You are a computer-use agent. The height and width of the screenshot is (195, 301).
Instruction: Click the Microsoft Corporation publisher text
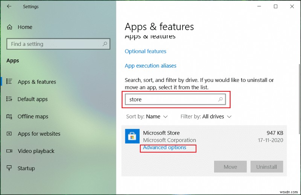click(x=170, y=140)
